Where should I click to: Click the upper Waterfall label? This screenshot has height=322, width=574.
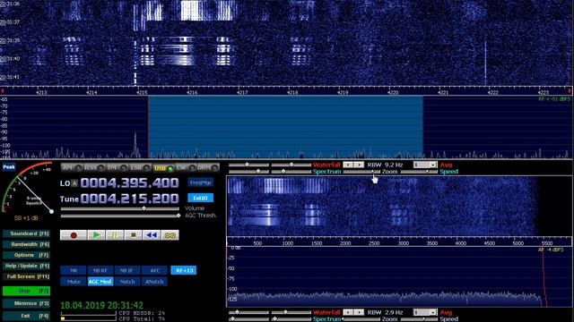[326, 165]
